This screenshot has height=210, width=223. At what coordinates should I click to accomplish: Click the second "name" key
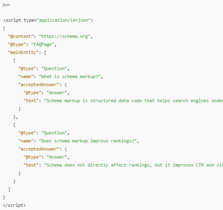point(26,141)
